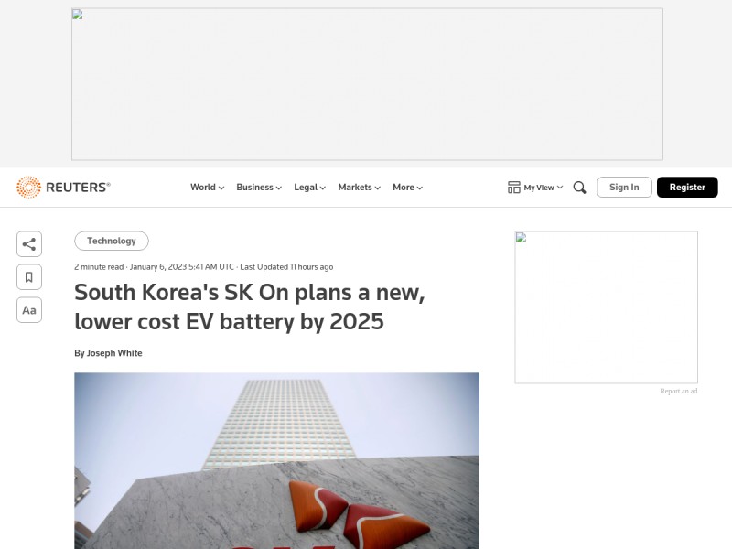This screenshot has width=732, height=549.
Task: Click the '2 minute read' text
Action: tap(99, 267)
